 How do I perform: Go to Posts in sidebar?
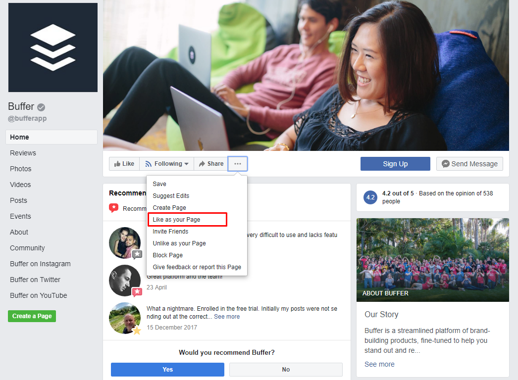(18, 200)
